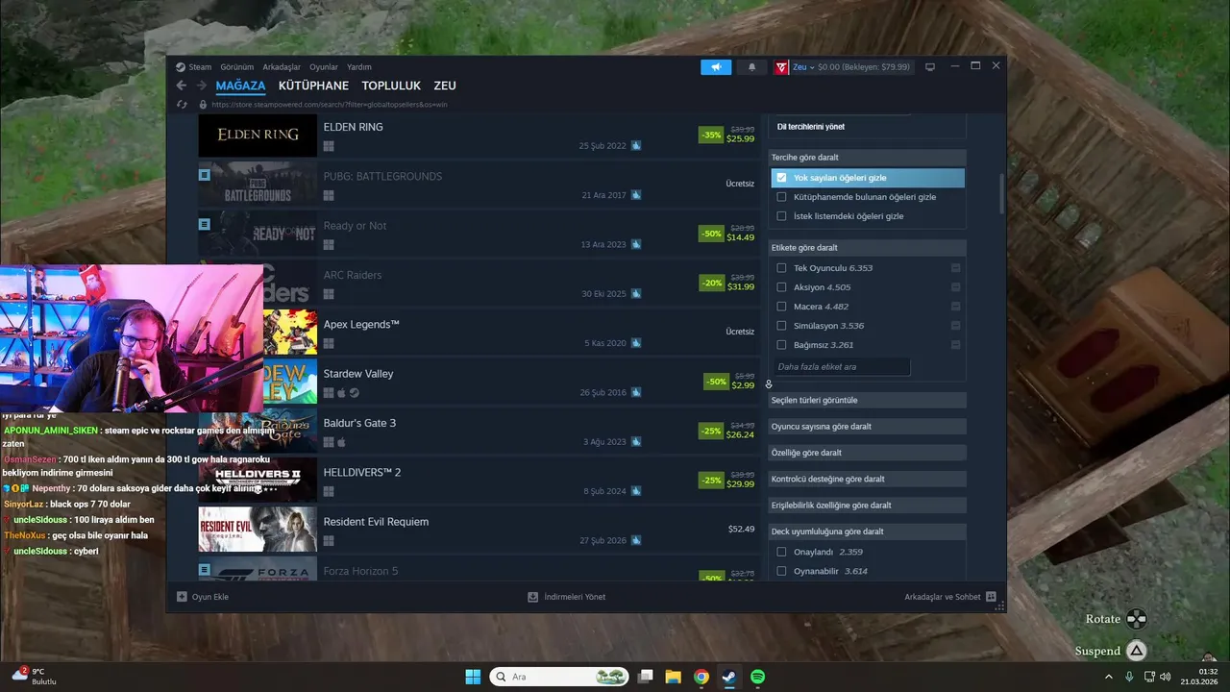Image resolution: width=1230 pixels, height=692 pixels.
Task: Expand Kontrolcü desteğine göre daralt section
Action: (867, 479)
